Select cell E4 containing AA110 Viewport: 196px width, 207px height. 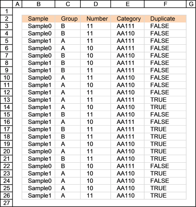127,34
